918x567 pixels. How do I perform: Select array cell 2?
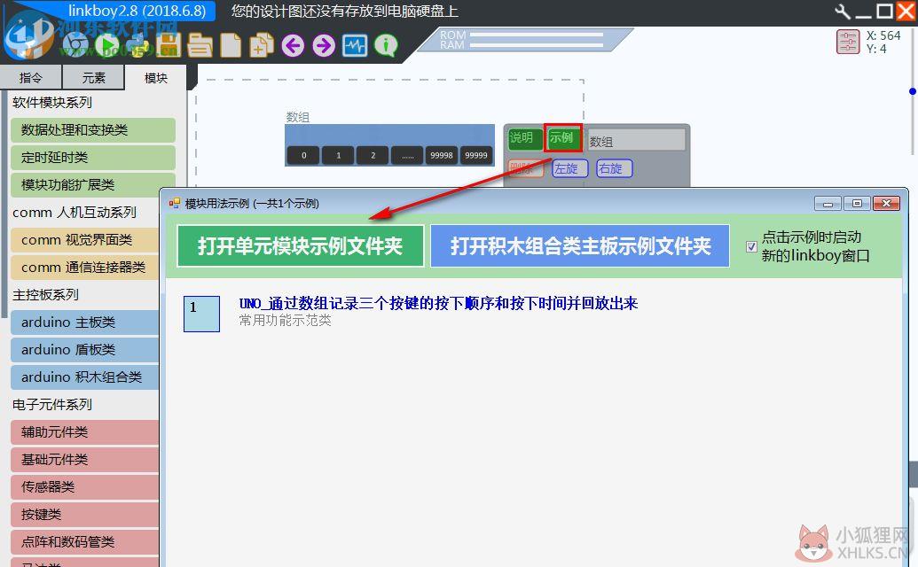click(x=373, y=155)
